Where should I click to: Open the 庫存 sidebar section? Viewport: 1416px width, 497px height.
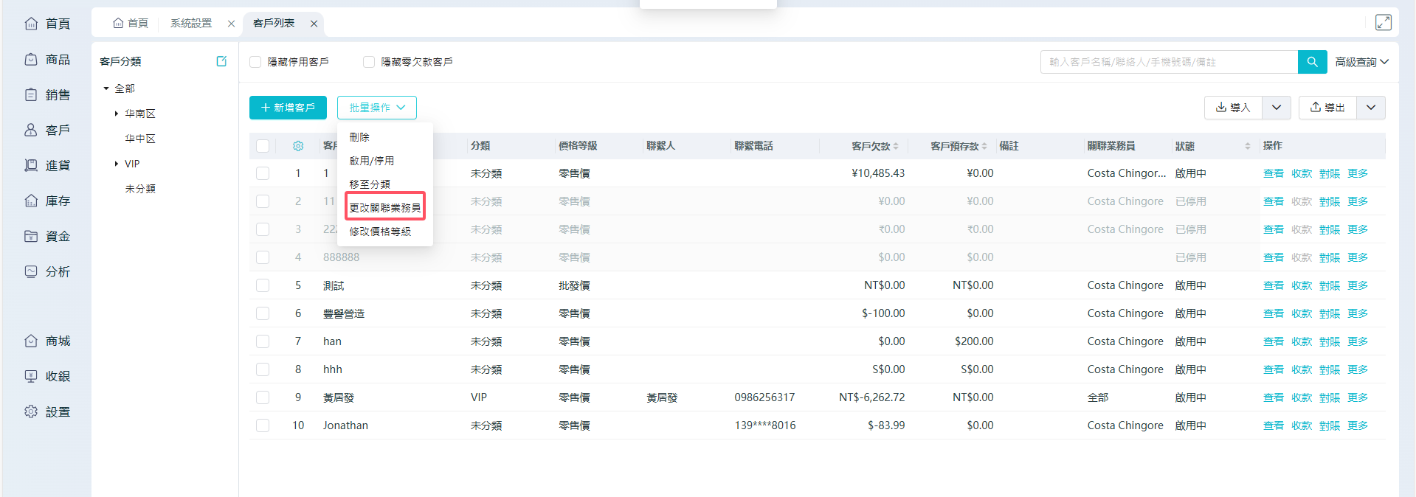(x=48, y=201)
